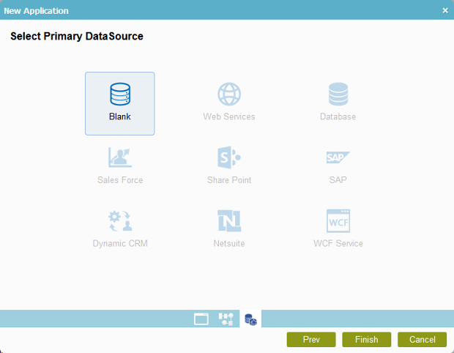Pick the Dynamic CRM gear icon

point(120,220)
